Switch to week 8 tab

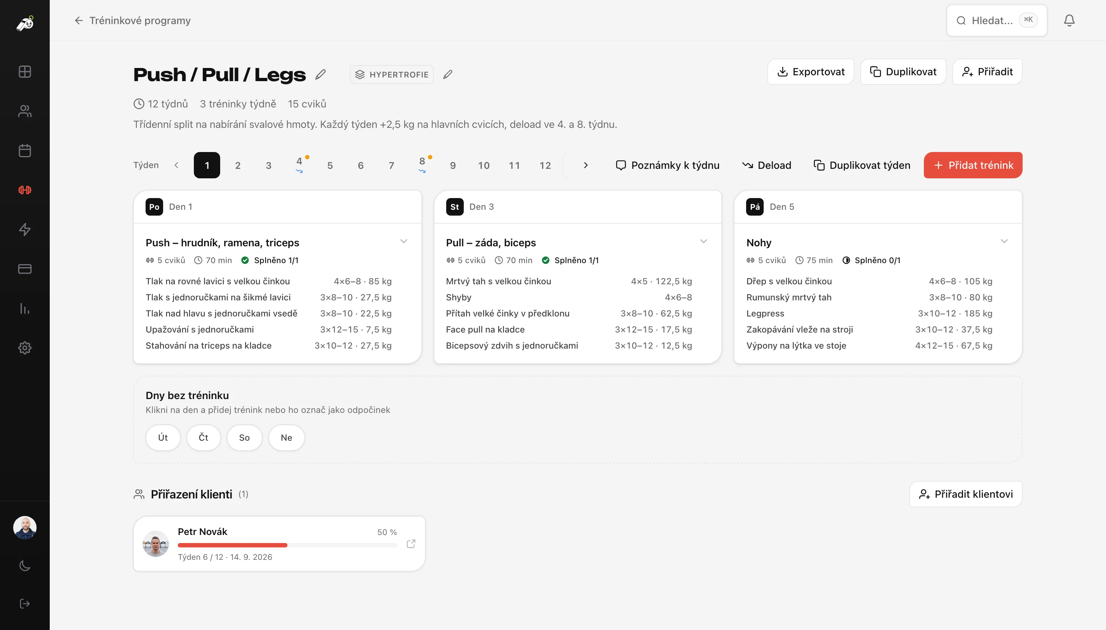[422, 165]
